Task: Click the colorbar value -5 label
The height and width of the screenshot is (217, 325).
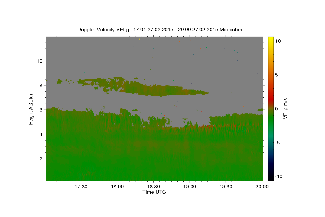Action: pyautogui.click(x=277, y=143)
